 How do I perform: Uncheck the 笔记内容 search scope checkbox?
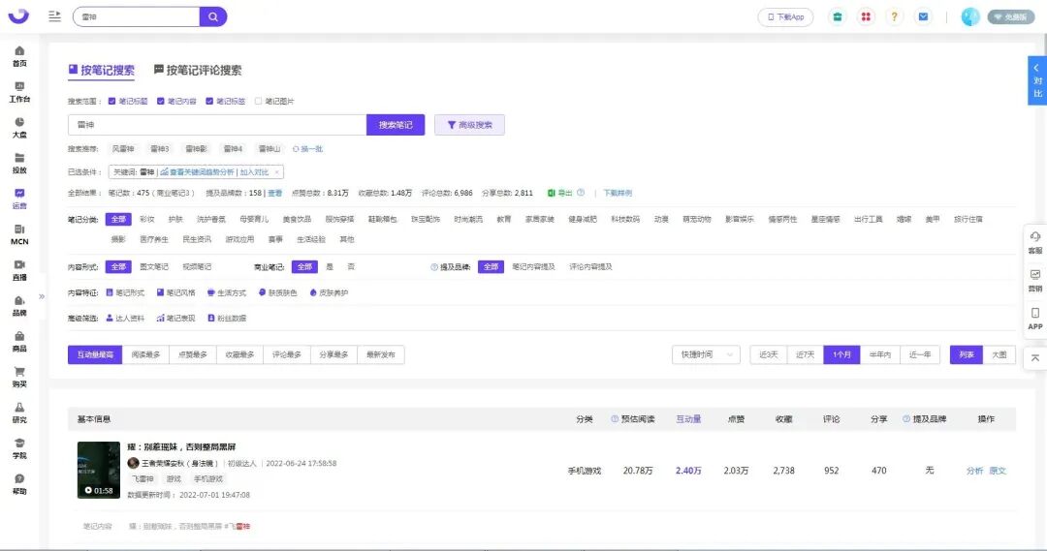coord(160,102)
